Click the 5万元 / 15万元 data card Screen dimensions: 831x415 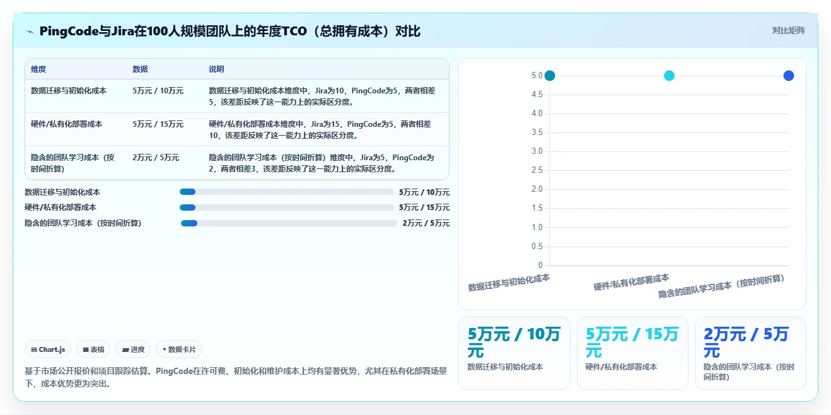632,353
